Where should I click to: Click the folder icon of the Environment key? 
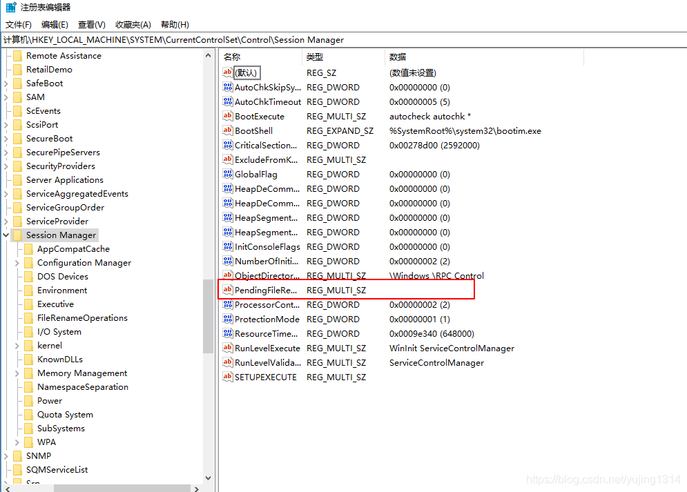[x=30, y=290]
